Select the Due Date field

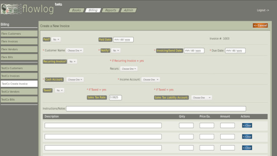(235, 51)
